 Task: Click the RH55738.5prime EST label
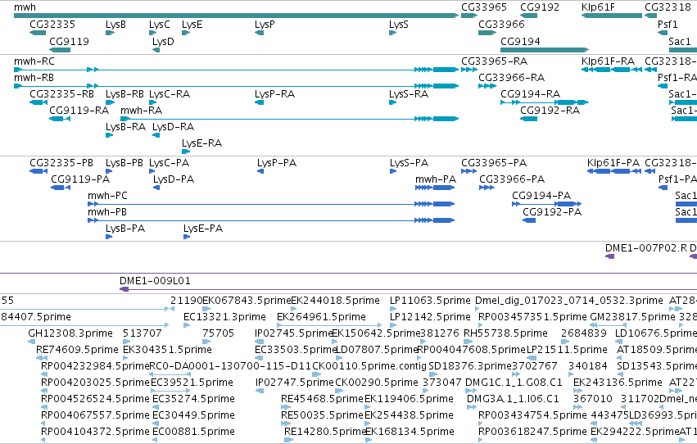[505, 333]
